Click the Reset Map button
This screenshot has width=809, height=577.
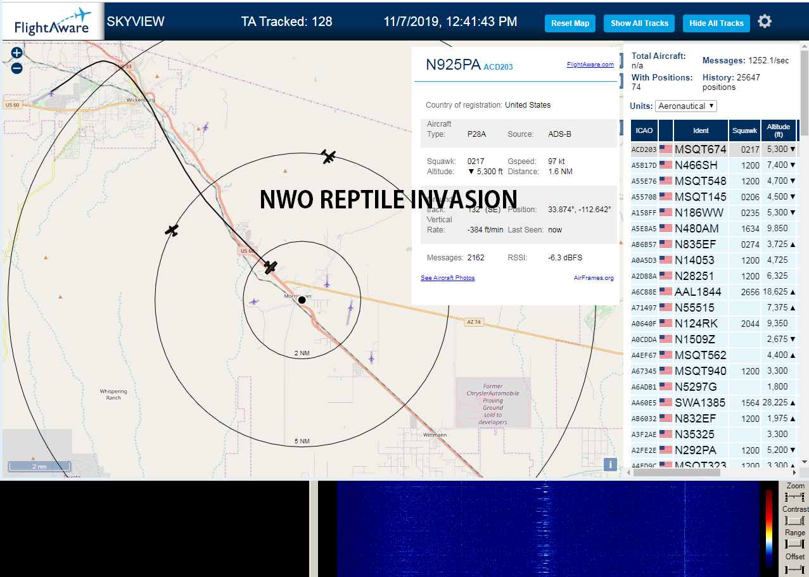coord(570,23)
